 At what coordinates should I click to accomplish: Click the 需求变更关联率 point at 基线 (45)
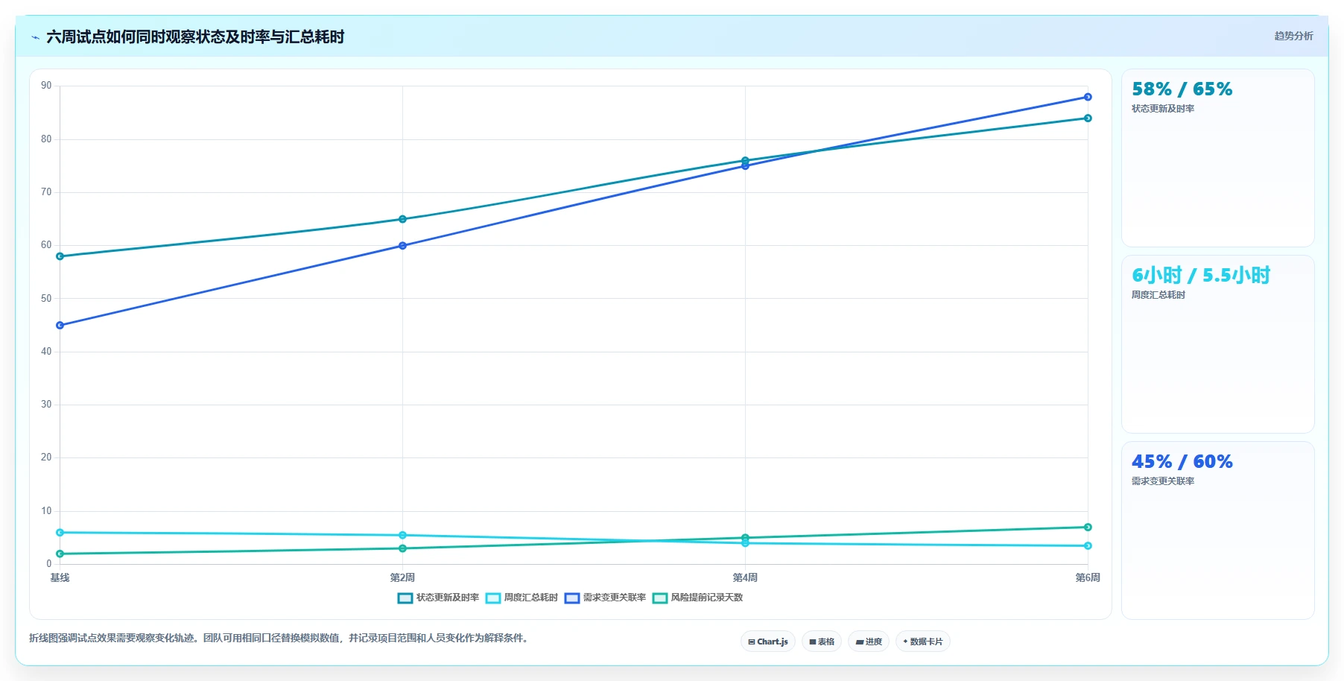click(60, 326)
